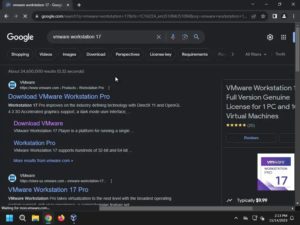Click the vertical scrollbar thumb

297,49
